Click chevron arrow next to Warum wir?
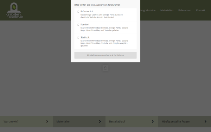The image size is (211, 132). (x=47, y=121)
